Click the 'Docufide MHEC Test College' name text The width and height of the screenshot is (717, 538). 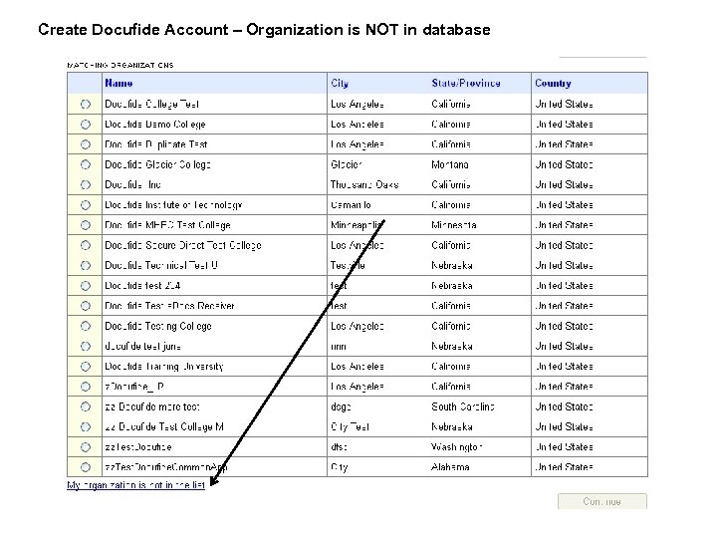tap(167, 225)
